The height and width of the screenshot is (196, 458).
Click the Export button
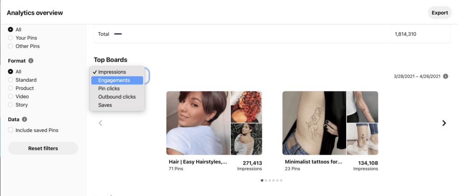coord(440,13)
